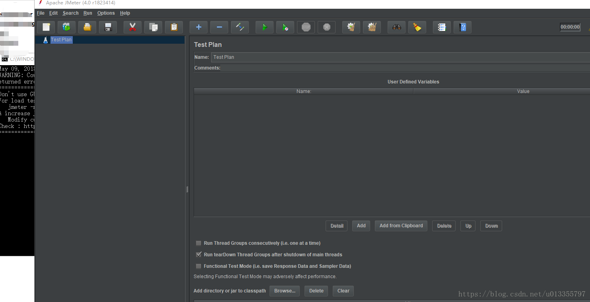The image size is (590, 302).
Task: Open the Templates icon
Action: [66, 27]
